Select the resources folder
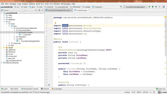Viewport: 167px width, 94px height. [17, 43]
